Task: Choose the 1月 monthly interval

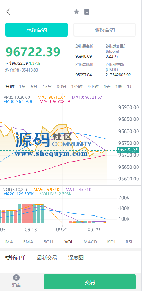Action: 130,87
